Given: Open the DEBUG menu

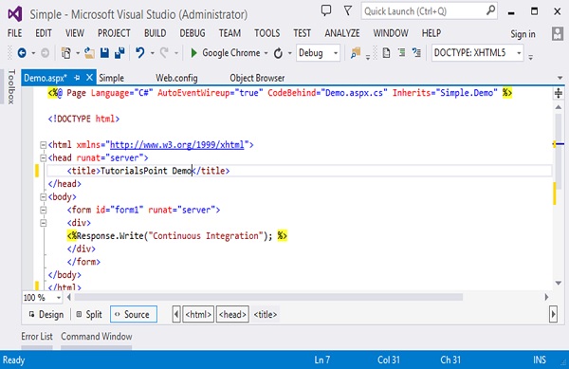Looking at the screenshot, I should point(193,33).
